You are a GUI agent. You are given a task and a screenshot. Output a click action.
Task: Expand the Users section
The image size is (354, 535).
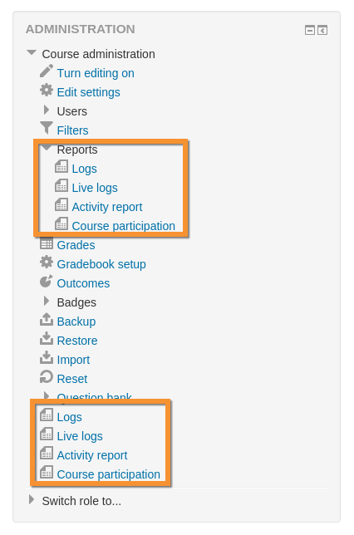click(47, 110)
